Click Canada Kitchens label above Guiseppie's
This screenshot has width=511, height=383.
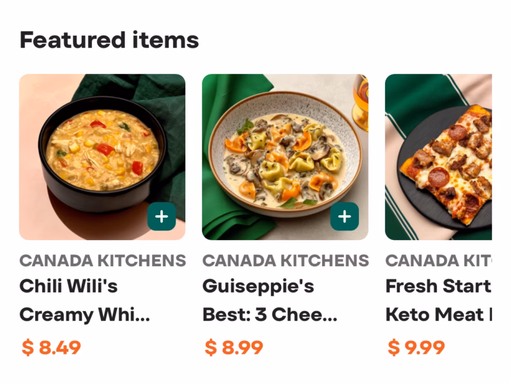click(x=286, y=260)
